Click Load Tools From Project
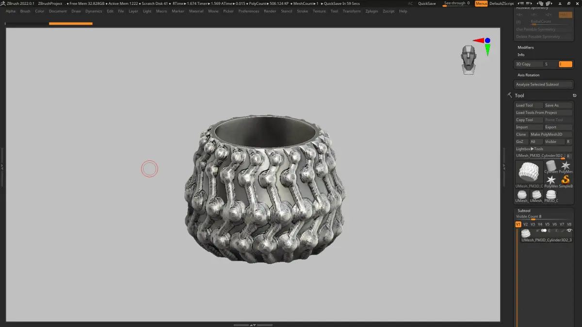The image size is (582, 327). [543, 112]
